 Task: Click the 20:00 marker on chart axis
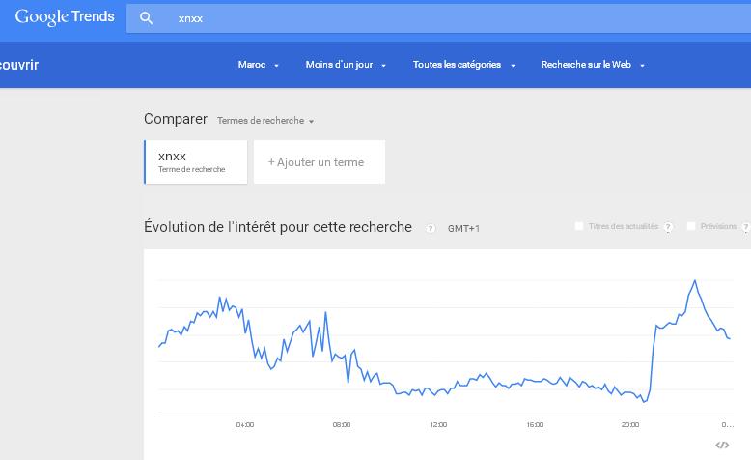[630, 424]
